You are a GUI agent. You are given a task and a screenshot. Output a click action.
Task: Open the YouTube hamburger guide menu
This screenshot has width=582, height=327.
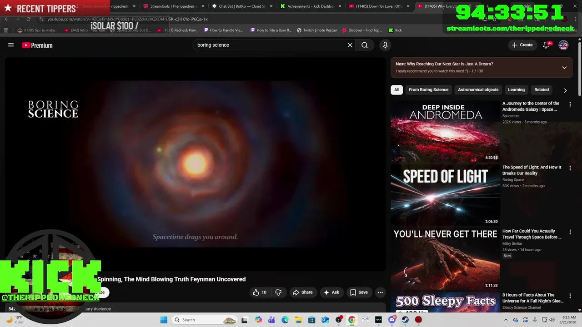11,45
